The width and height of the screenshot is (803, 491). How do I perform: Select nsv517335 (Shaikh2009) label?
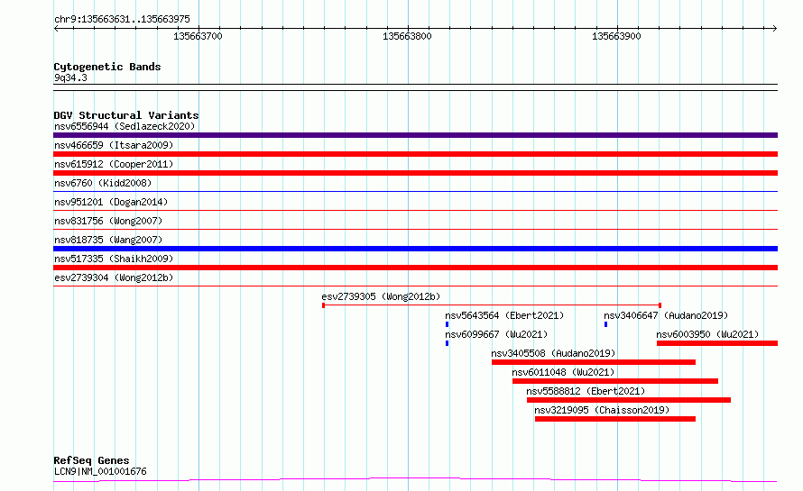[x=114, y=259]
